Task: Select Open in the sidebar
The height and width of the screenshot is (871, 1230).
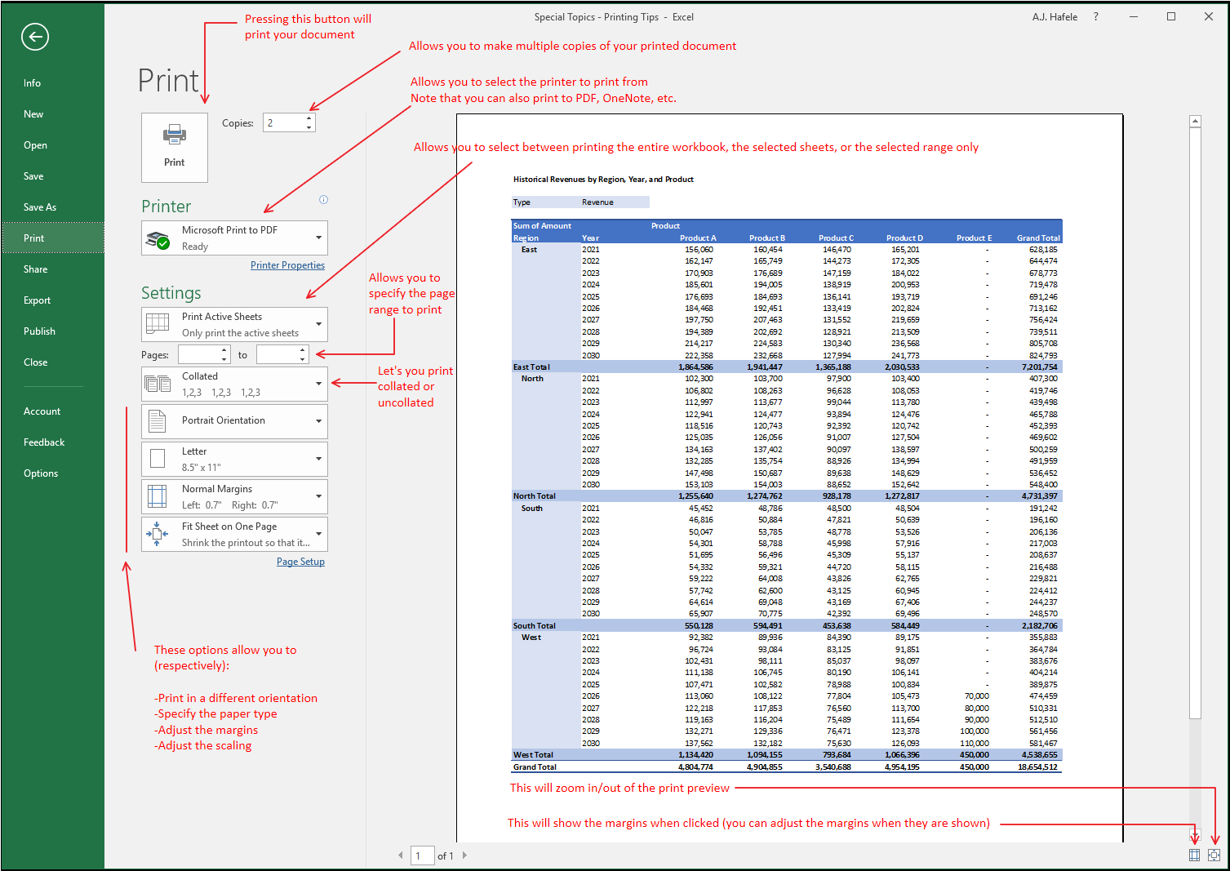Action: [53, 145]
